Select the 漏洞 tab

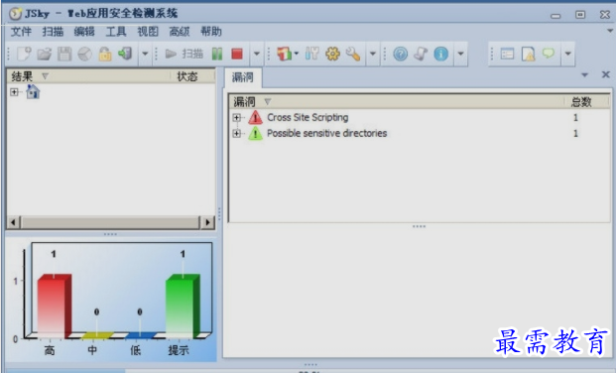click(243, 77)
